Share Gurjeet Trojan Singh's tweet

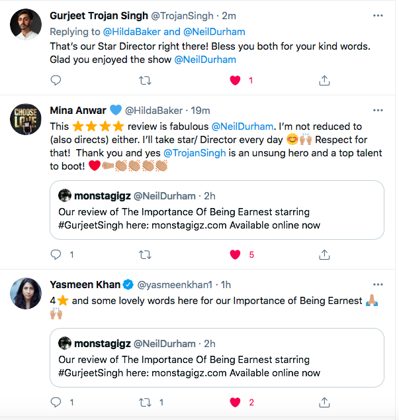pos(324,80)
